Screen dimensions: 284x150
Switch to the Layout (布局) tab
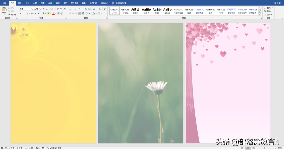click(x=35, y=3)
